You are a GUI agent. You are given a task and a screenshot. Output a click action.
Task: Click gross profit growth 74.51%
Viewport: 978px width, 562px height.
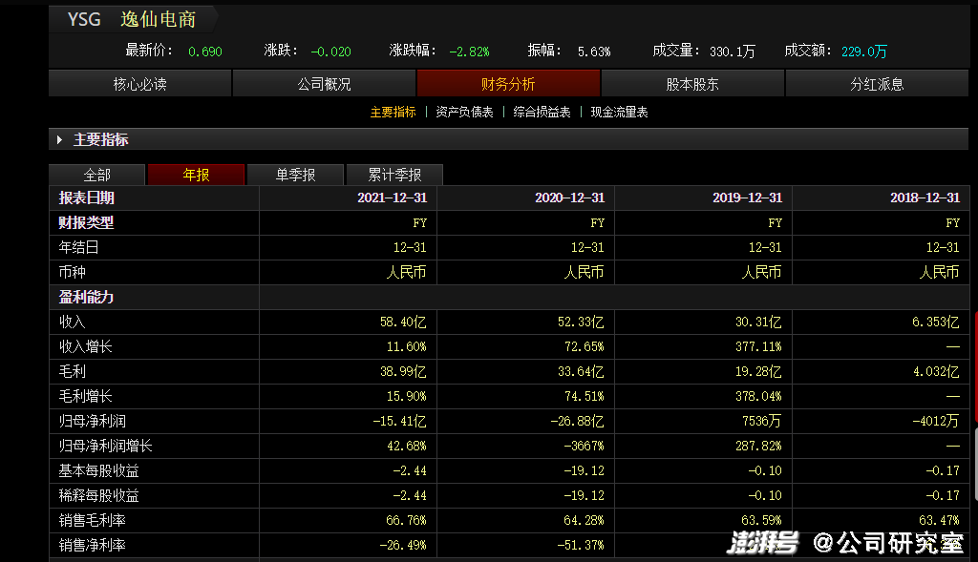(585, 396)
